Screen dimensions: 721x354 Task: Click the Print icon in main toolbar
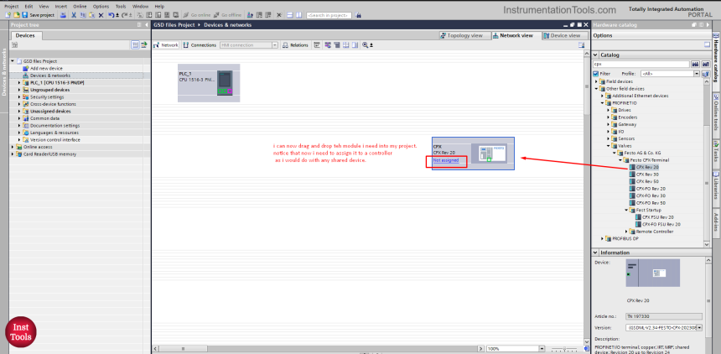click(x=64, y=15)
